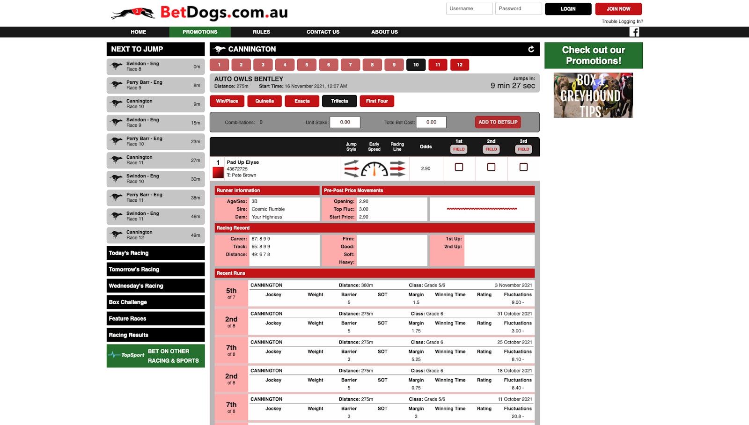Screen dimensions: 749x425
Task: Click the Add to Betslip button
Action: [498, 122]
